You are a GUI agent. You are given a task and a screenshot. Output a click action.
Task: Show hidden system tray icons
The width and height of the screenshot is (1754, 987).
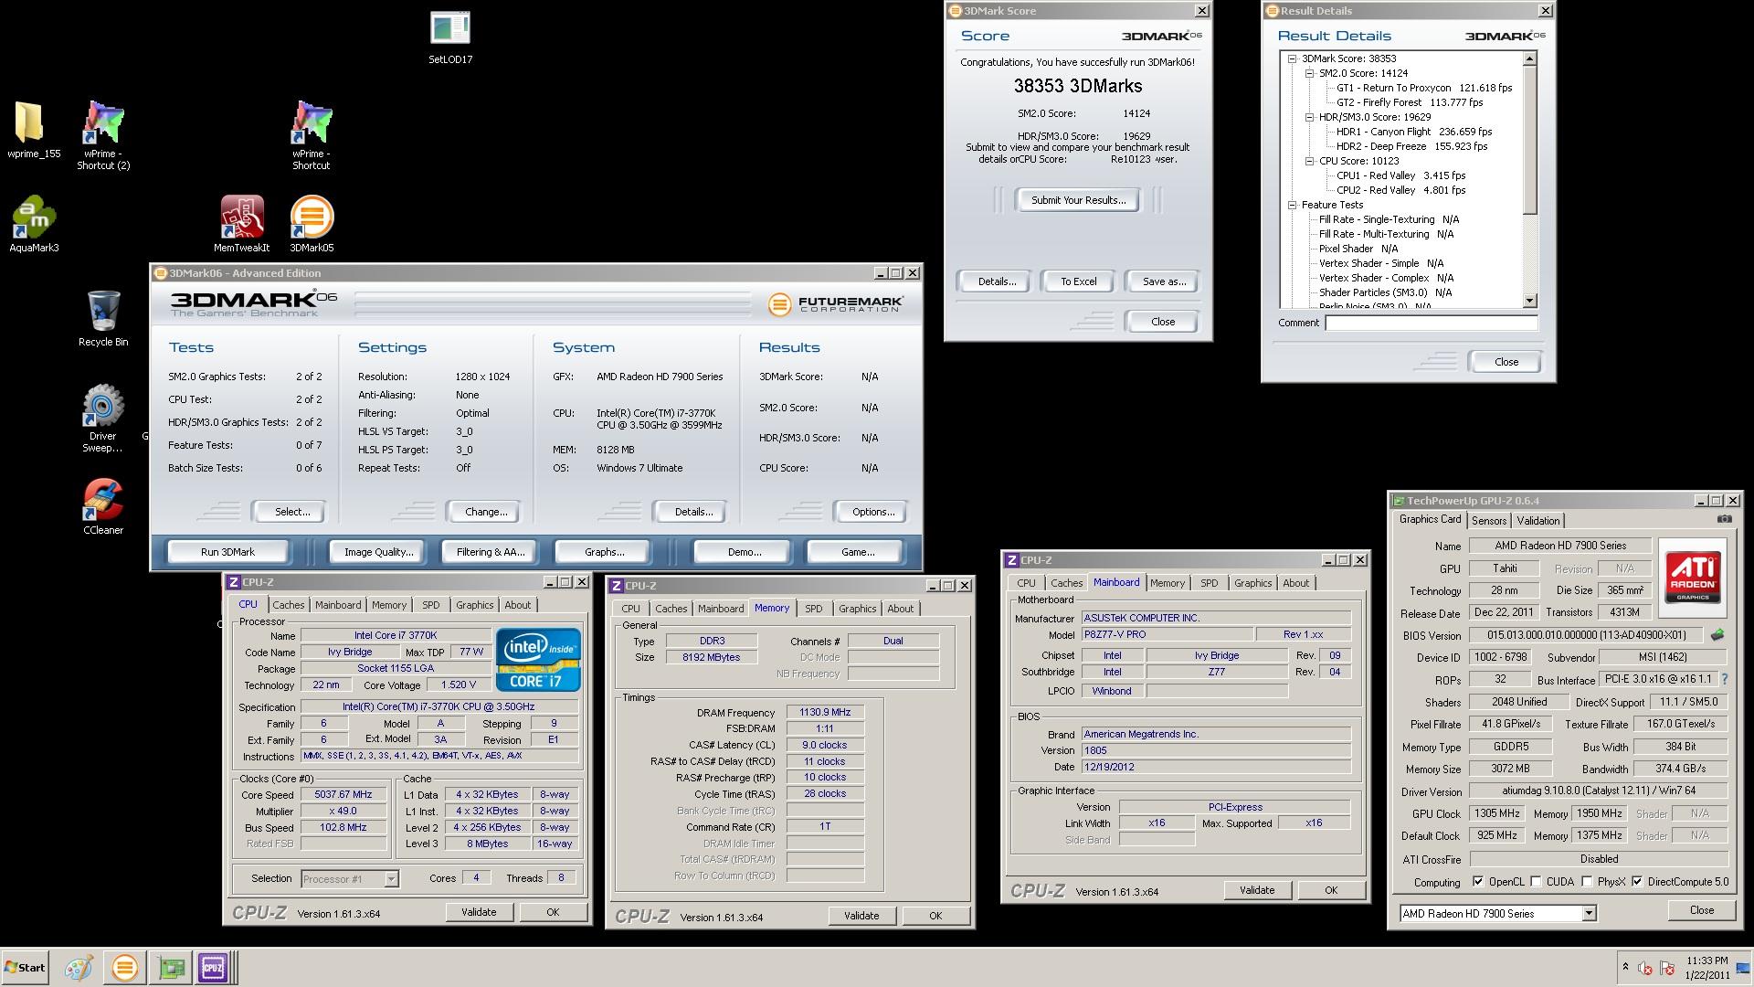coord(1625,967)
